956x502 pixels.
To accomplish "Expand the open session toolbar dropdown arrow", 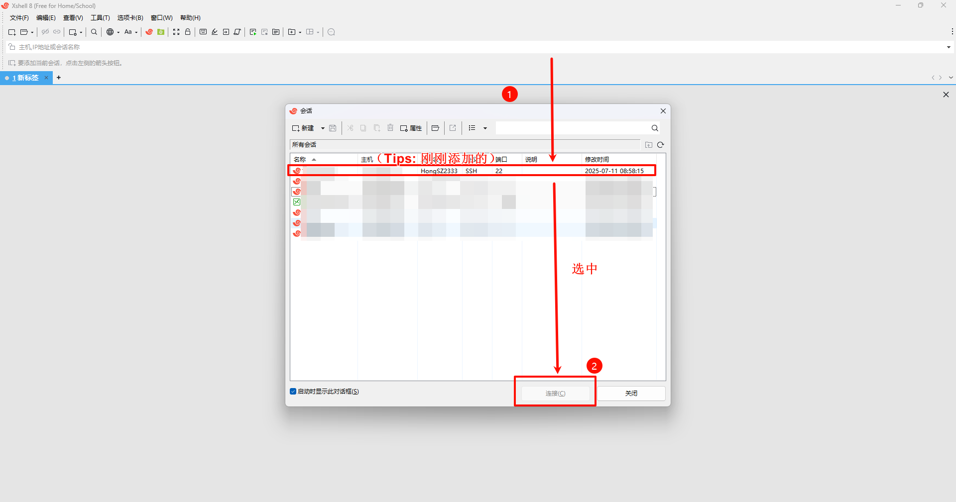I will pos(32,32).
